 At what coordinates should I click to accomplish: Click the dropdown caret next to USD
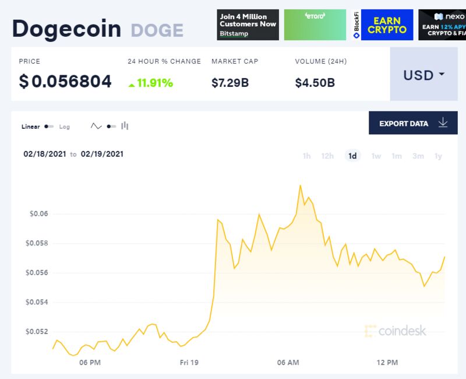(442, 74)
